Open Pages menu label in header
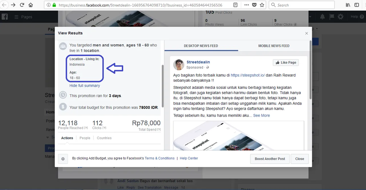Screen dimensions: 366x190 tap(27, 17)
